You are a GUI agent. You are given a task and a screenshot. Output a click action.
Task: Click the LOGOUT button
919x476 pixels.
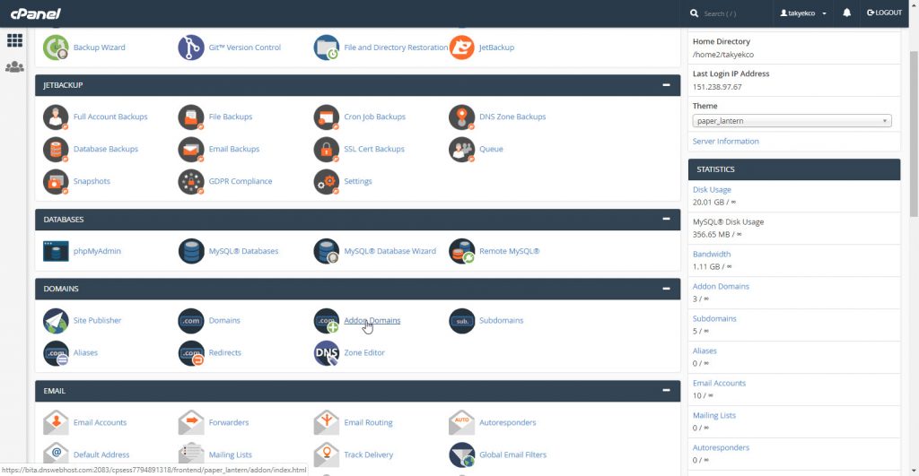(x=884, y=13)
